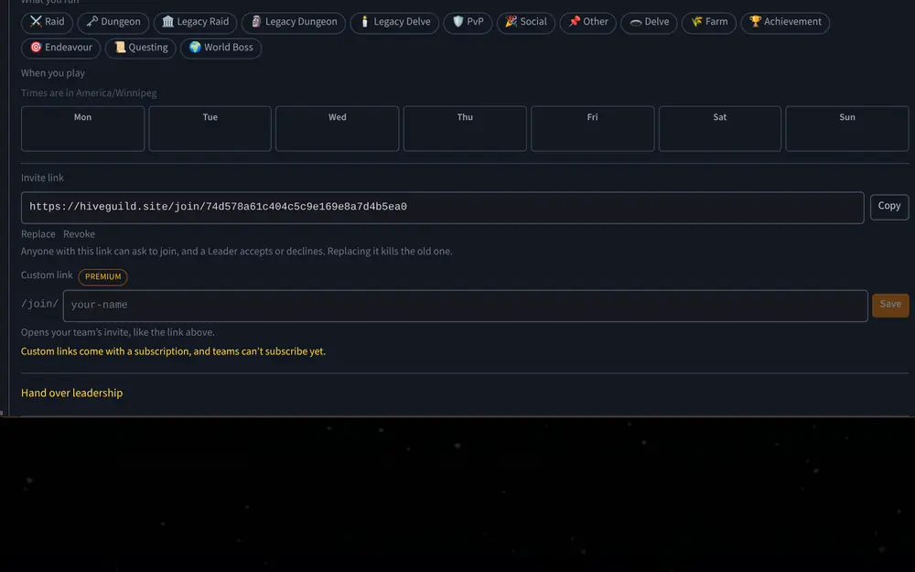Toggle the Dungeon key tag

click(113, 22)
